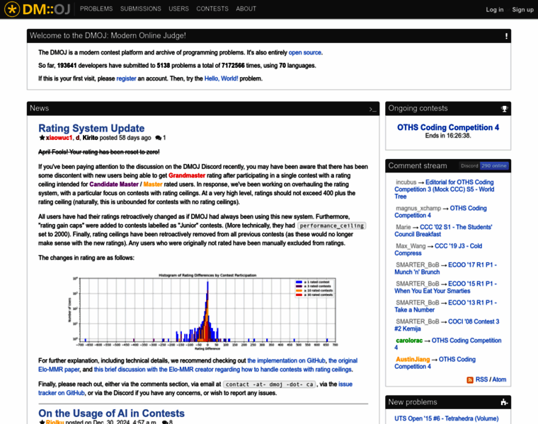Open UTS Open '15 #6 Tetrahedra problem
Screen dimensions: 538x424
coord(447,418)
